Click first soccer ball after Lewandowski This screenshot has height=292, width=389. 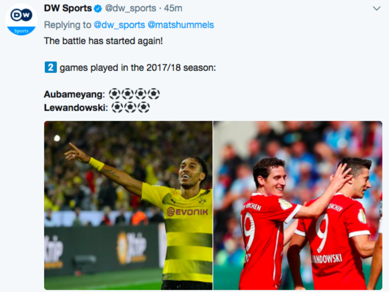(x=117, y=108)
